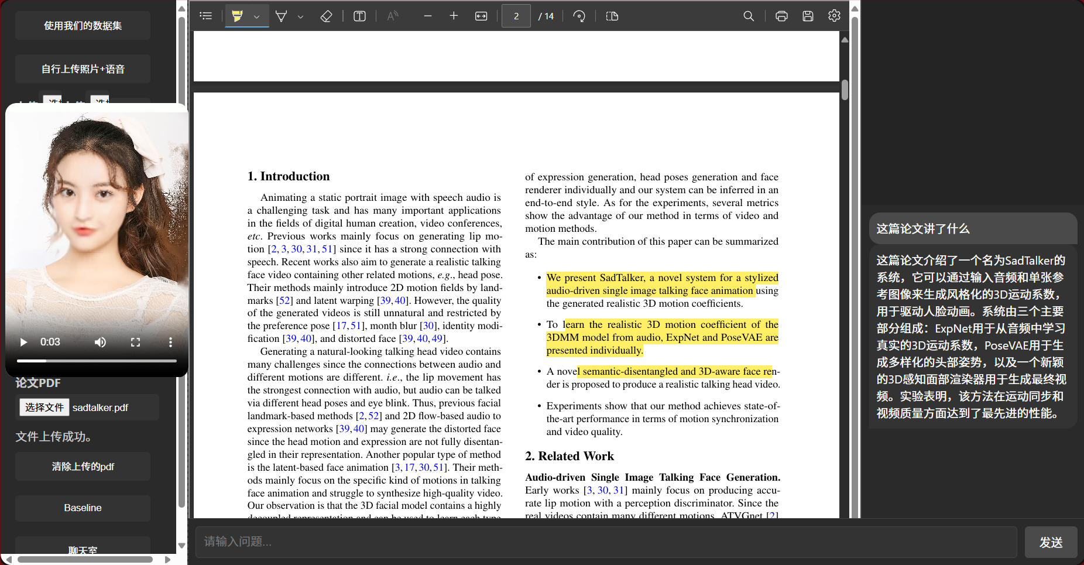Image resolution: width=1084 pixels, height=565 pixels.
Task: Choose the Add text tool
Action: [360, 16]
